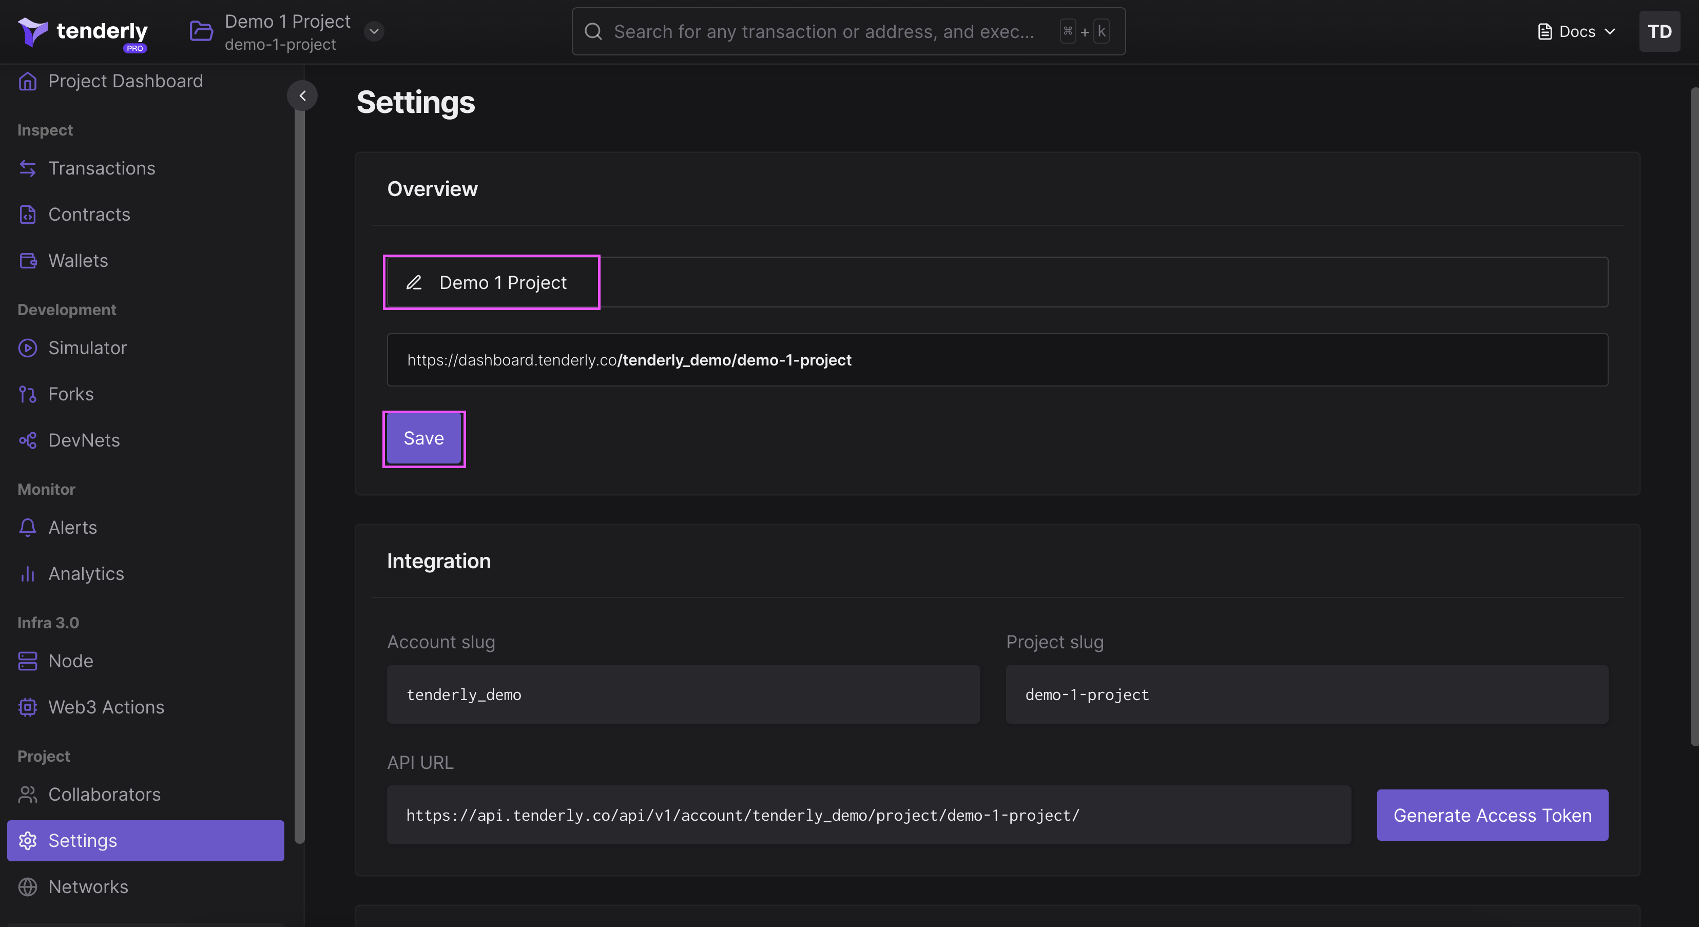Viewport: 1699px width, 927px height.
Task: Generate an access token
Action: [x=1492, y=815]
